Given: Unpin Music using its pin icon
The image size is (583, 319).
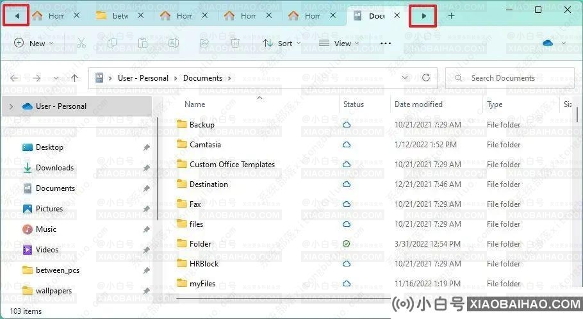Looking at the screenshot, I should point(147,229).
